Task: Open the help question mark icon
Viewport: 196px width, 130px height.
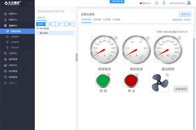Action: (157, 3)
